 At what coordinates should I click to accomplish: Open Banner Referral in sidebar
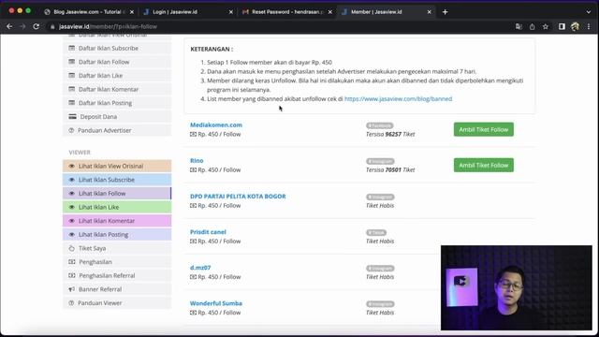click(117, 289)
